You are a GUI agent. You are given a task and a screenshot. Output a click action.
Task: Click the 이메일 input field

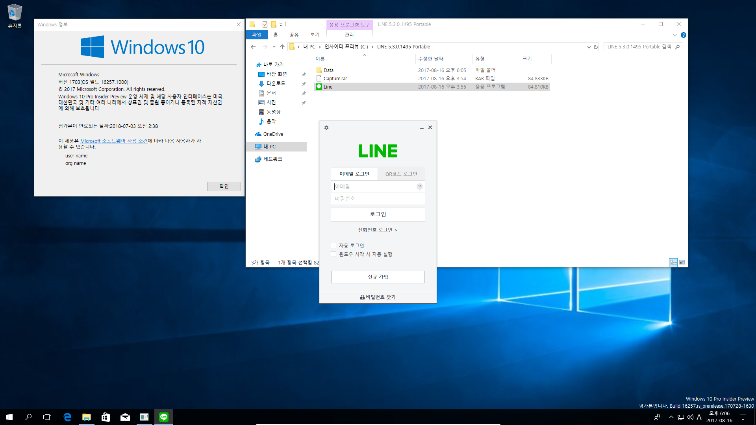(x=374, y=187)
